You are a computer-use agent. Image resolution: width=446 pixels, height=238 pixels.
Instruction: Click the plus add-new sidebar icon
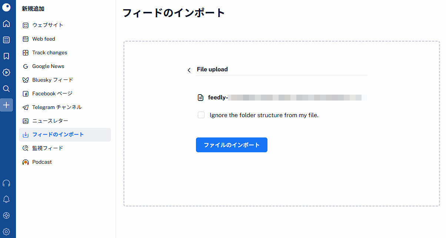tap(6, 105)
